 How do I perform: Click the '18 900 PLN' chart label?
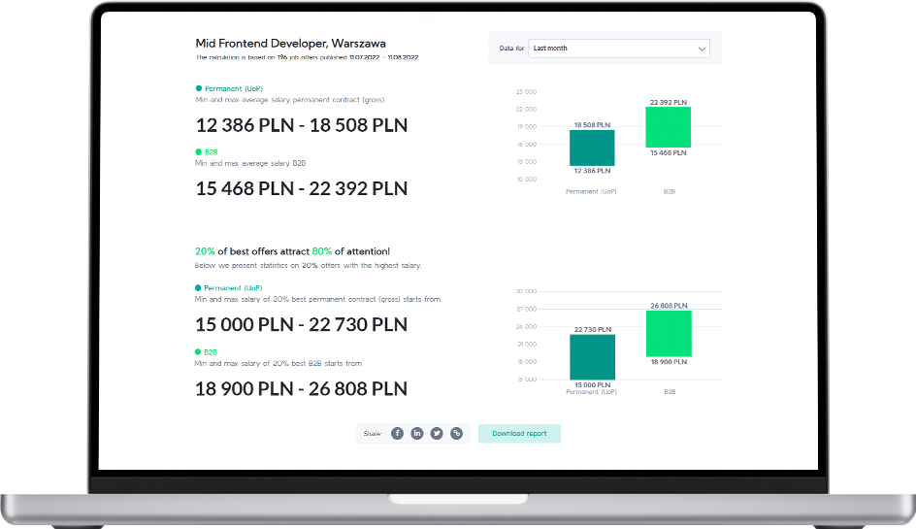[x=669, y=362]
